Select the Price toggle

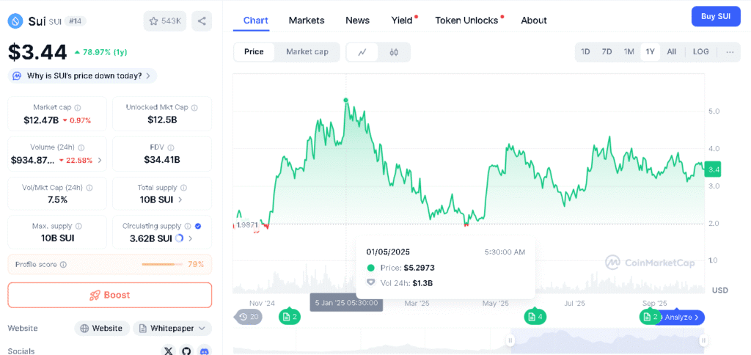pyautogui.click(x=254, y=52)
